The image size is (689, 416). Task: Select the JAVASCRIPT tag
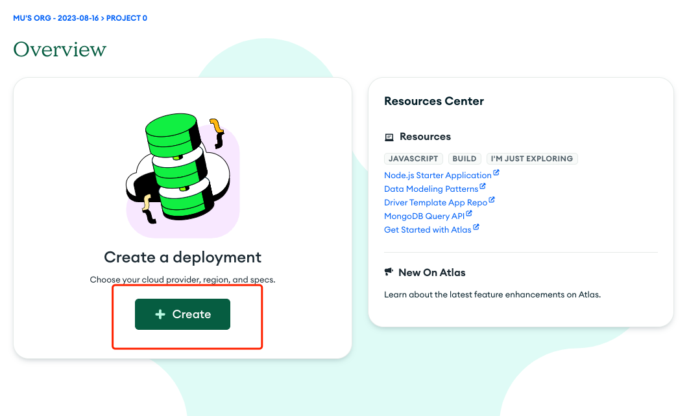pyautogui.click(x=414, y=159)
